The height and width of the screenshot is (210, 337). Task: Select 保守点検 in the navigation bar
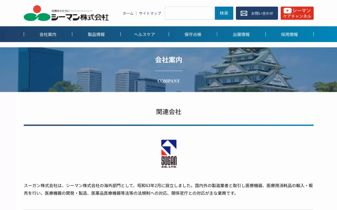(193, 34)
